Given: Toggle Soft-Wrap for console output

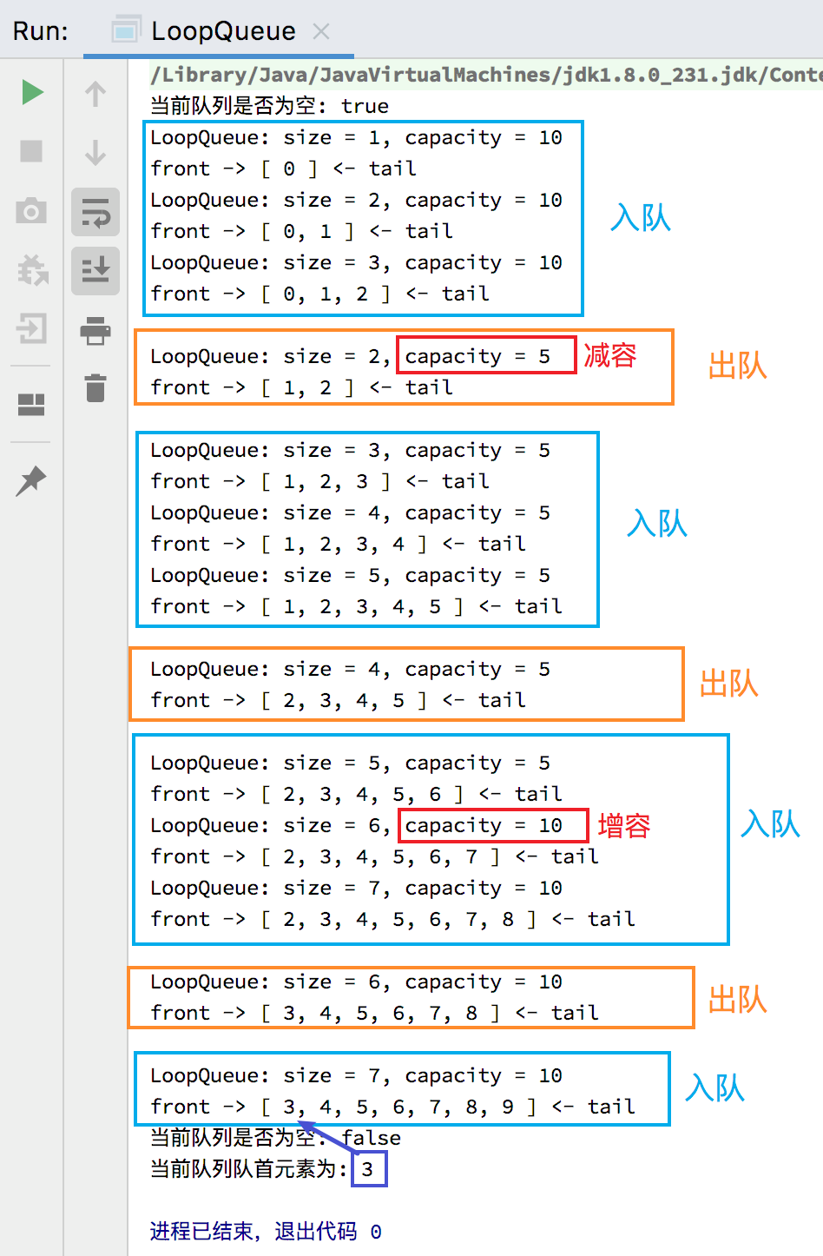Looking at the screenshot, I should [x=95, y=212].
